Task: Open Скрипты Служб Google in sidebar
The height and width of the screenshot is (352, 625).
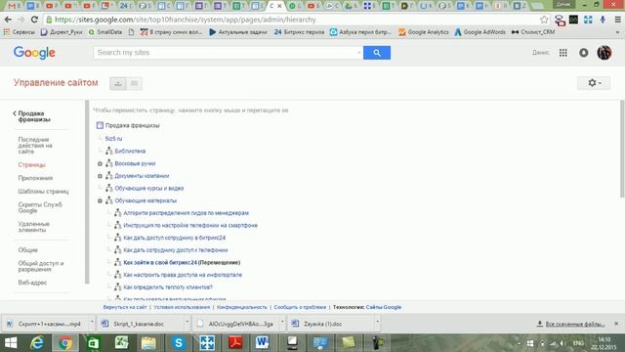Action: 40,207
